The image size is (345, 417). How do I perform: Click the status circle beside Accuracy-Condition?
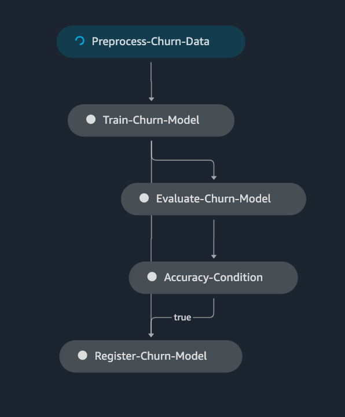tap(152, 276)
